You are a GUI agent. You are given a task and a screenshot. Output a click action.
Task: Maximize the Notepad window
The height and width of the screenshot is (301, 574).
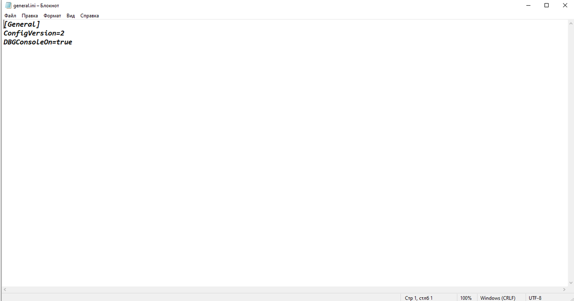pyautogui.click(x=547, y=5)
